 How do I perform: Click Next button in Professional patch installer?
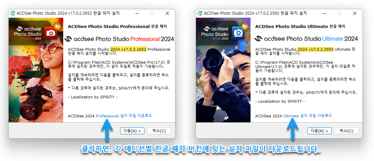(x=132, y=131)
